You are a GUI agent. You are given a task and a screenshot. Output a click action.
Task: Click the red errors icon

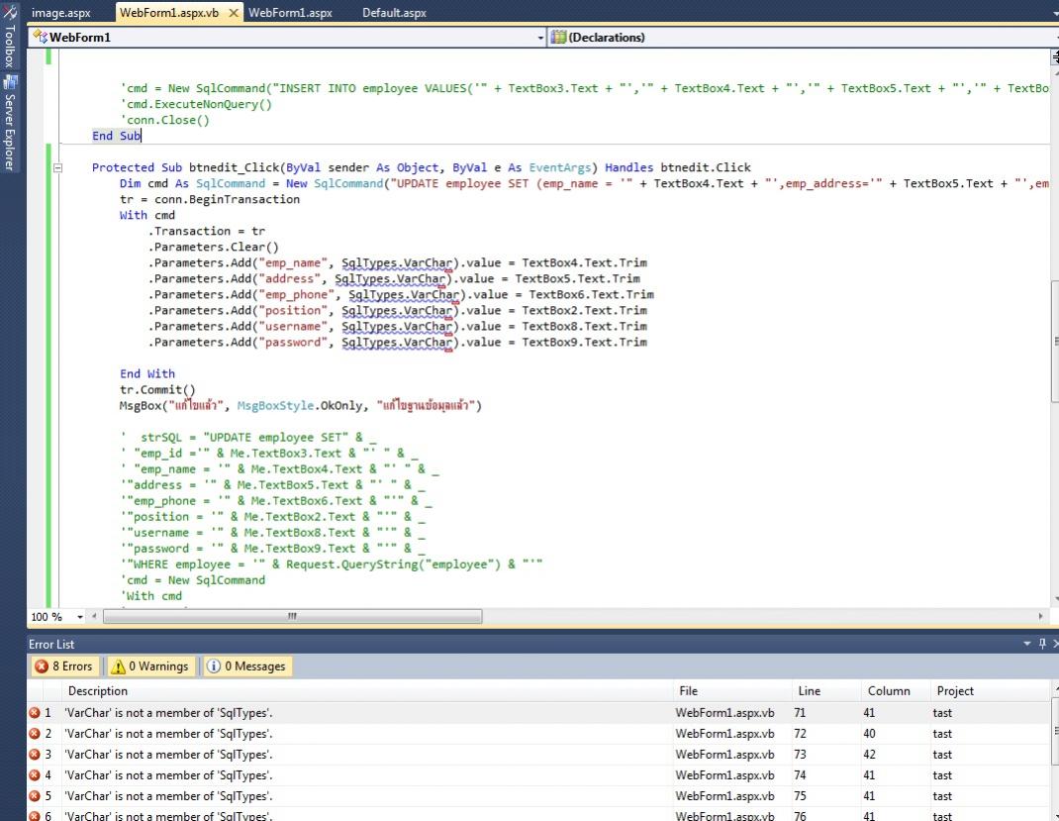pos(42,667)
